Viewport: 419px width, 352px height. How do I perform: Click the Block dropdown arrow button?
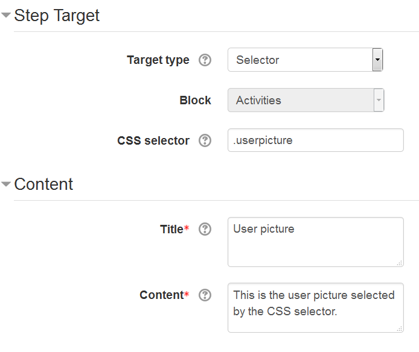coord(379,100)
